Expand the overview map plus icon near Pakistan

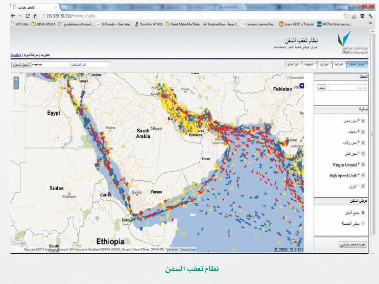point(302,85)
